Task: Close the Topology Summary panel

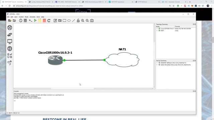Action: pyautogui.click(x=195, y=24)
